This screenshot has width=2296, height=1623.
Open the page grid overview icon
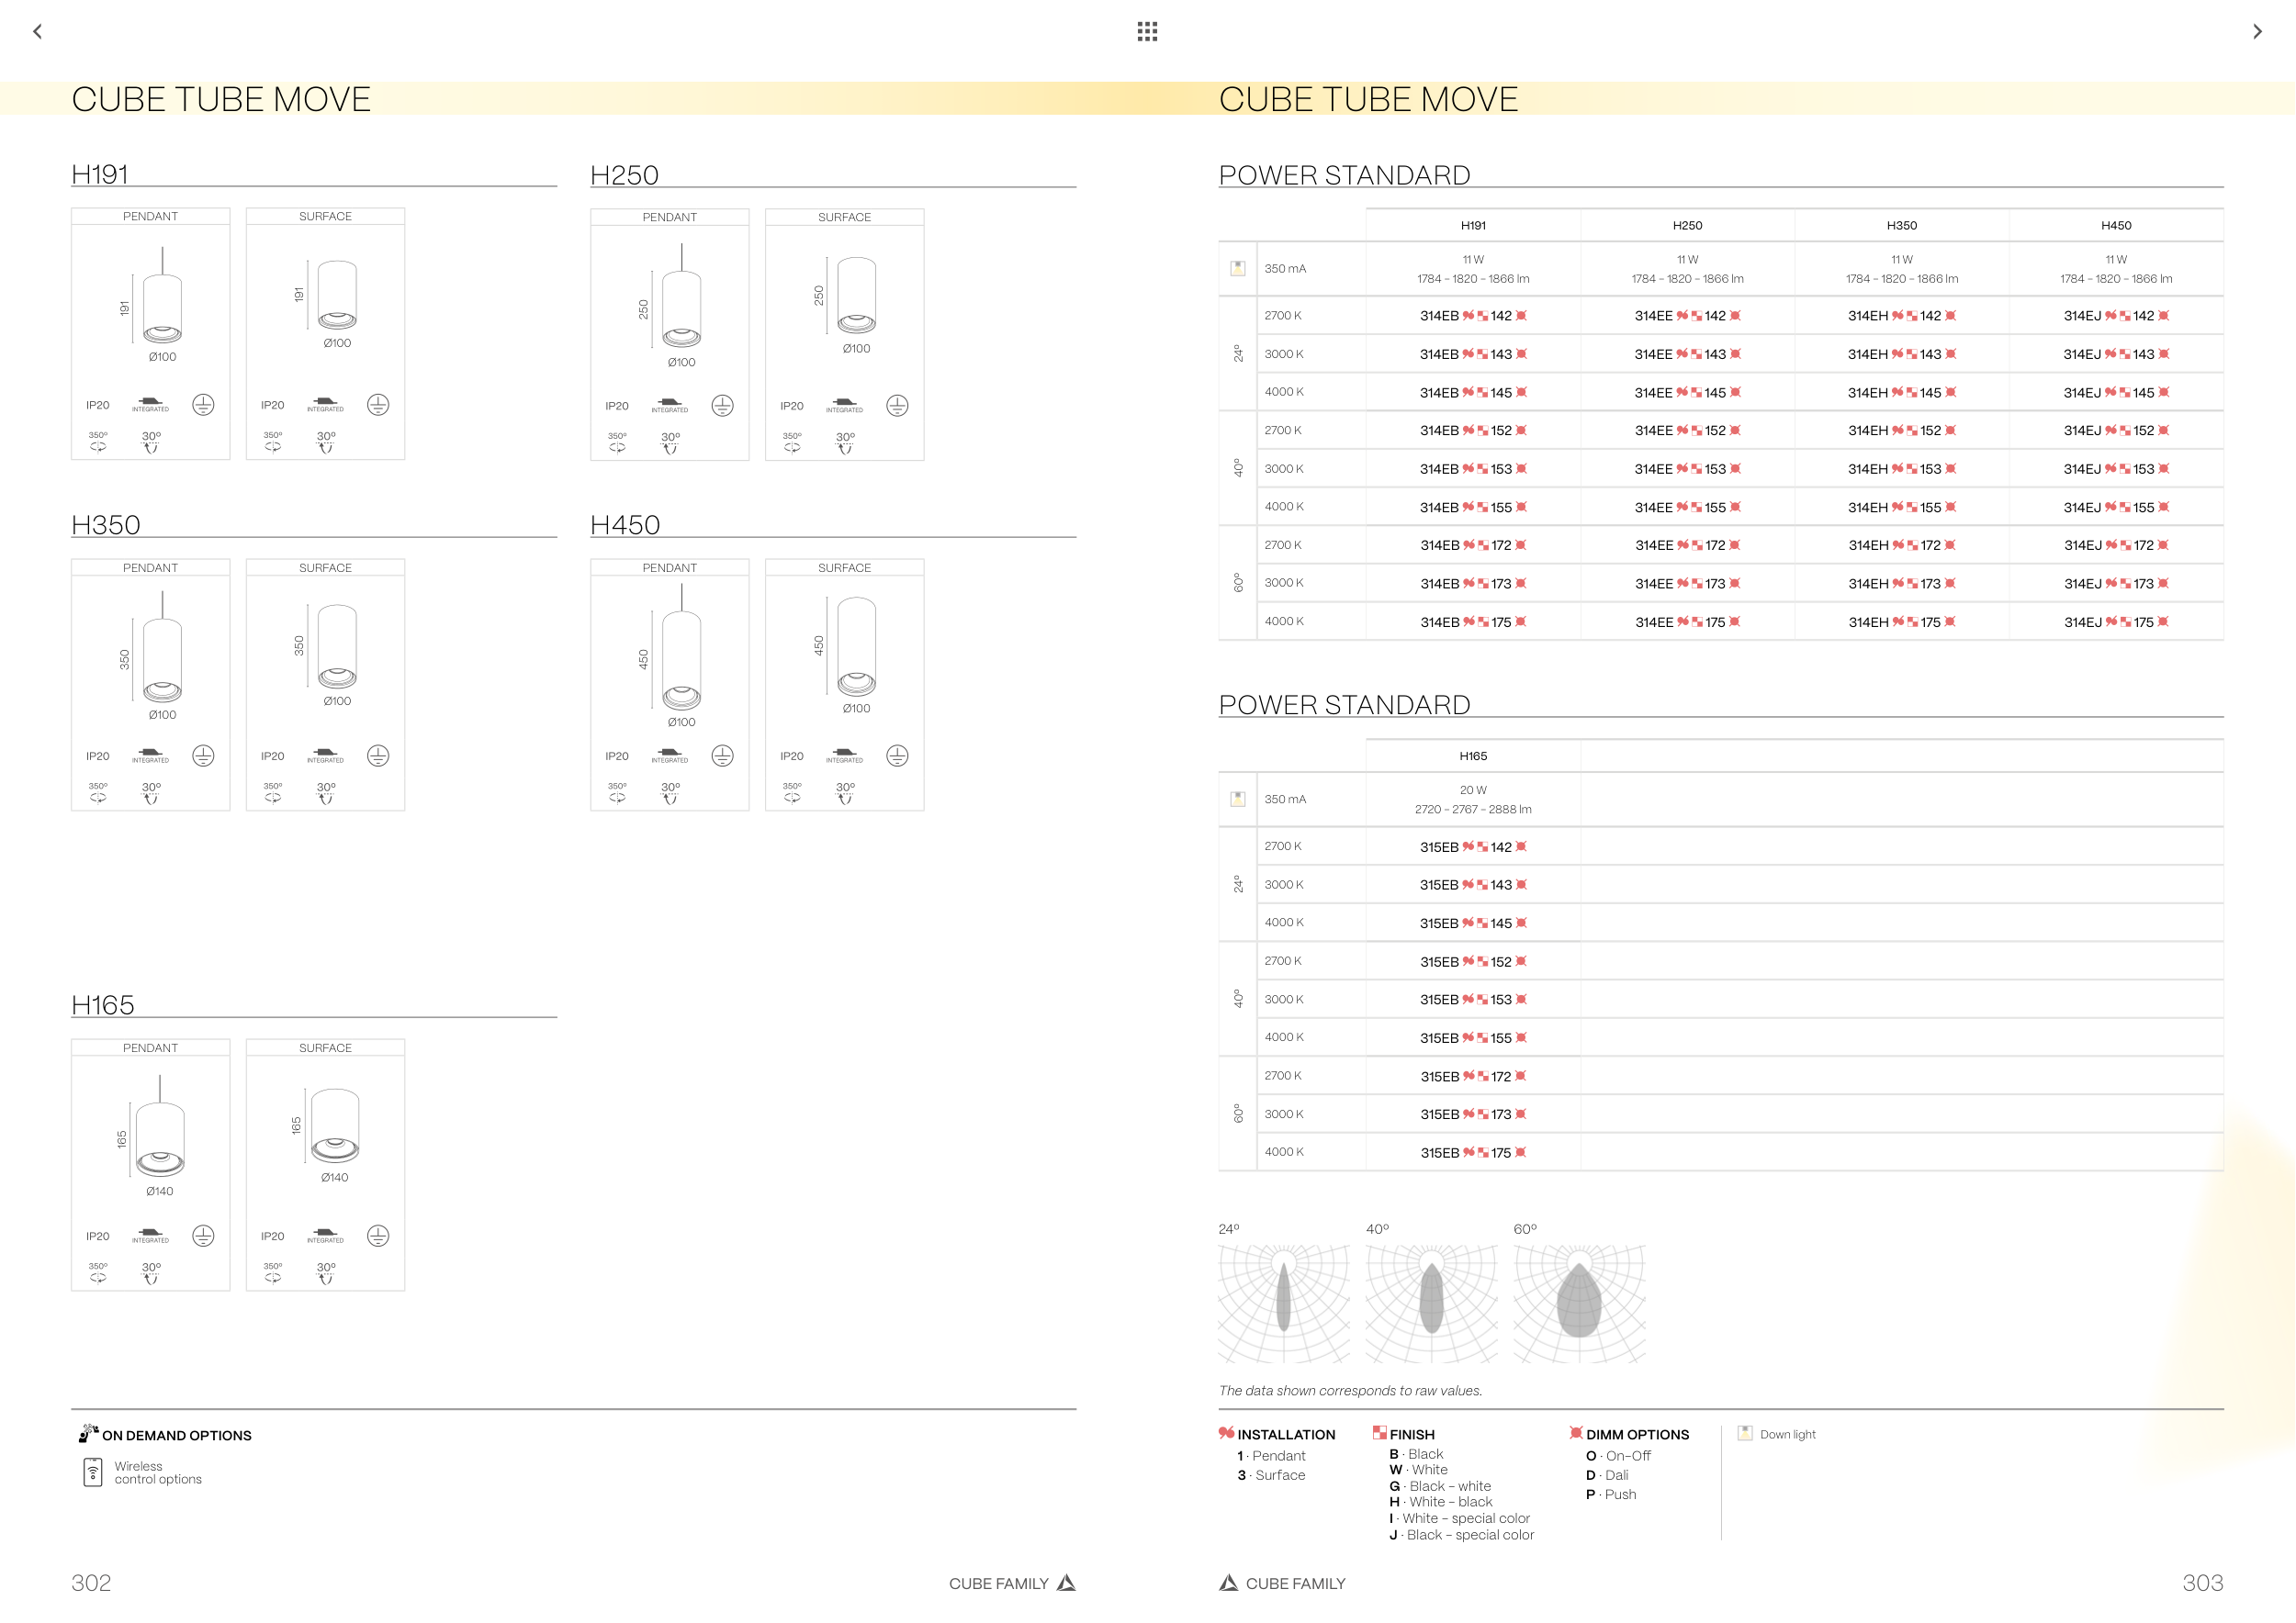click(x=1147, y=32)
